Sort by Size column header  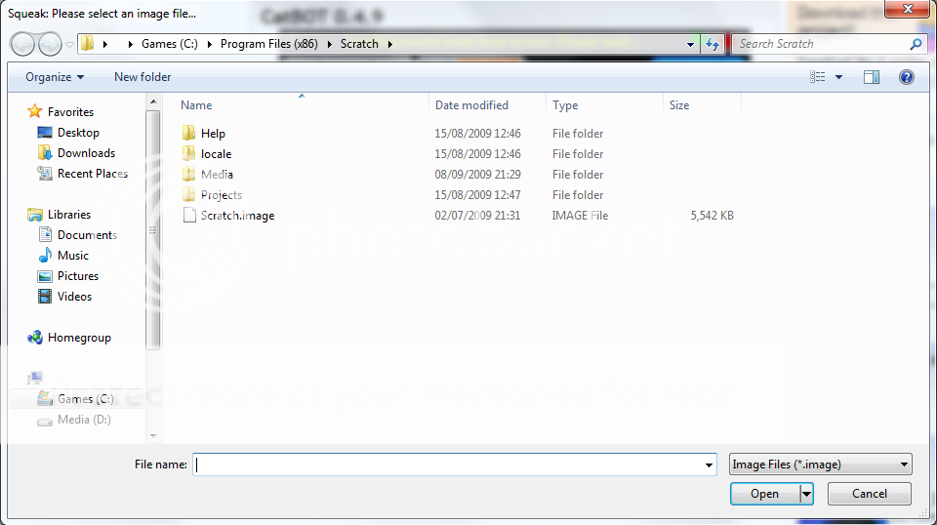[x=679, y=105]
